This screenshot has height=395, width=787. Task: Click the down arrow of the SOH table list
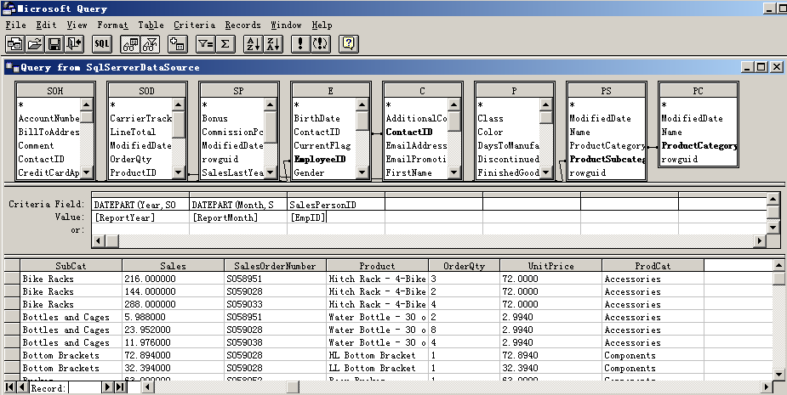(87, 173)
